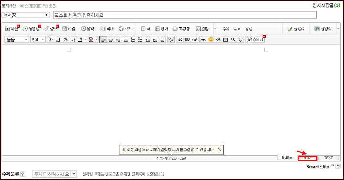Center align the text
344x180 pixels.
pyautogui.click(x=111, y=40)
